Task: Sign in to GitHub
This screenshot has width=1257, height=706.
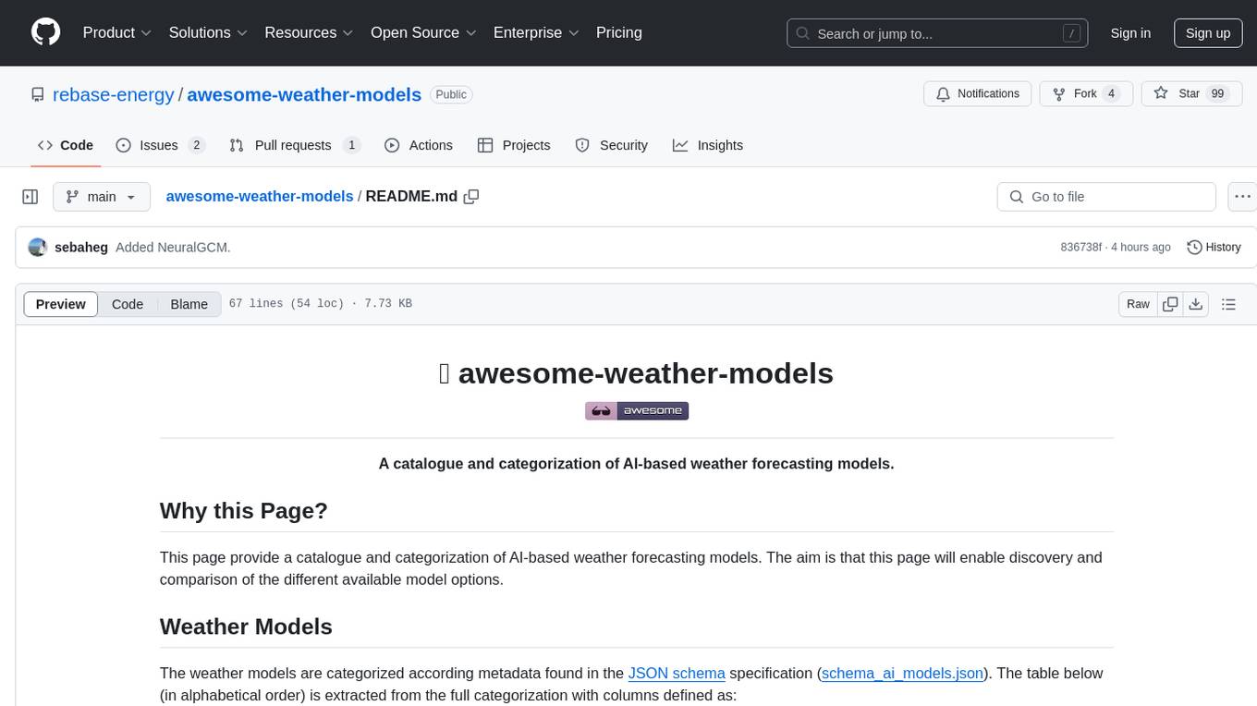Action: [x=1130, y=33]
